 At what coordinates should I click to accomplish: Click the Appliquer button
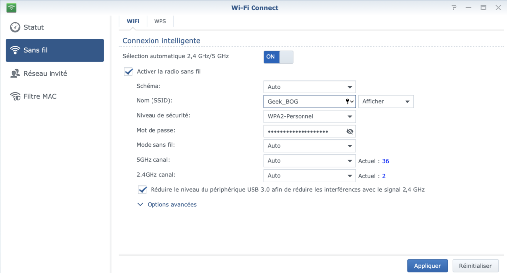(x=427, y=266)
